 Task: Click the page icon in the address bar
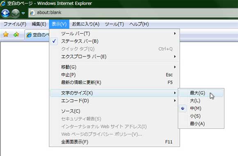pyautogui.click(x=32, y=13)
